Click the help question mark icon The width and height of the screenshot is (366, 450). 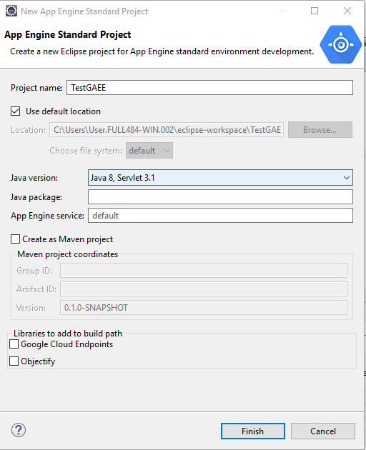tap(19, 430)
